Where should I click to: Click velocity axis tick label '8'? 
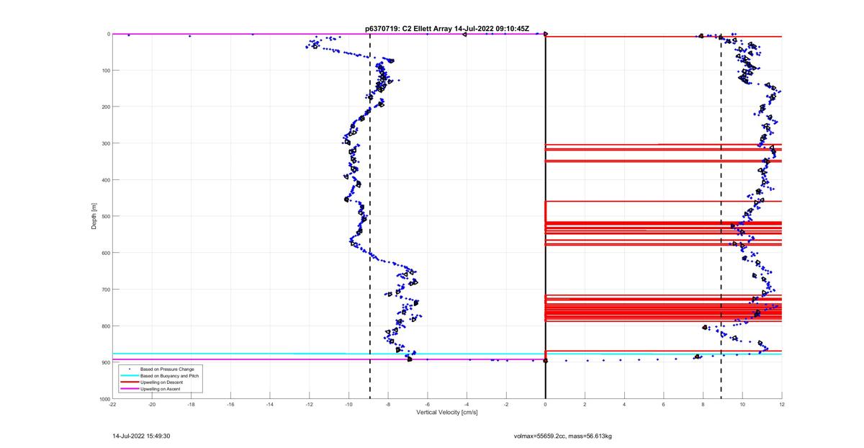coord(703,405)
